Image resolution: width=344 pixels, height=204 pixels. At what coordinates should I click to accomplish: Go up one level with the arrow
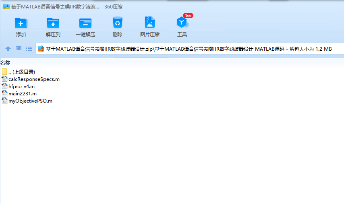click(8, 49)
